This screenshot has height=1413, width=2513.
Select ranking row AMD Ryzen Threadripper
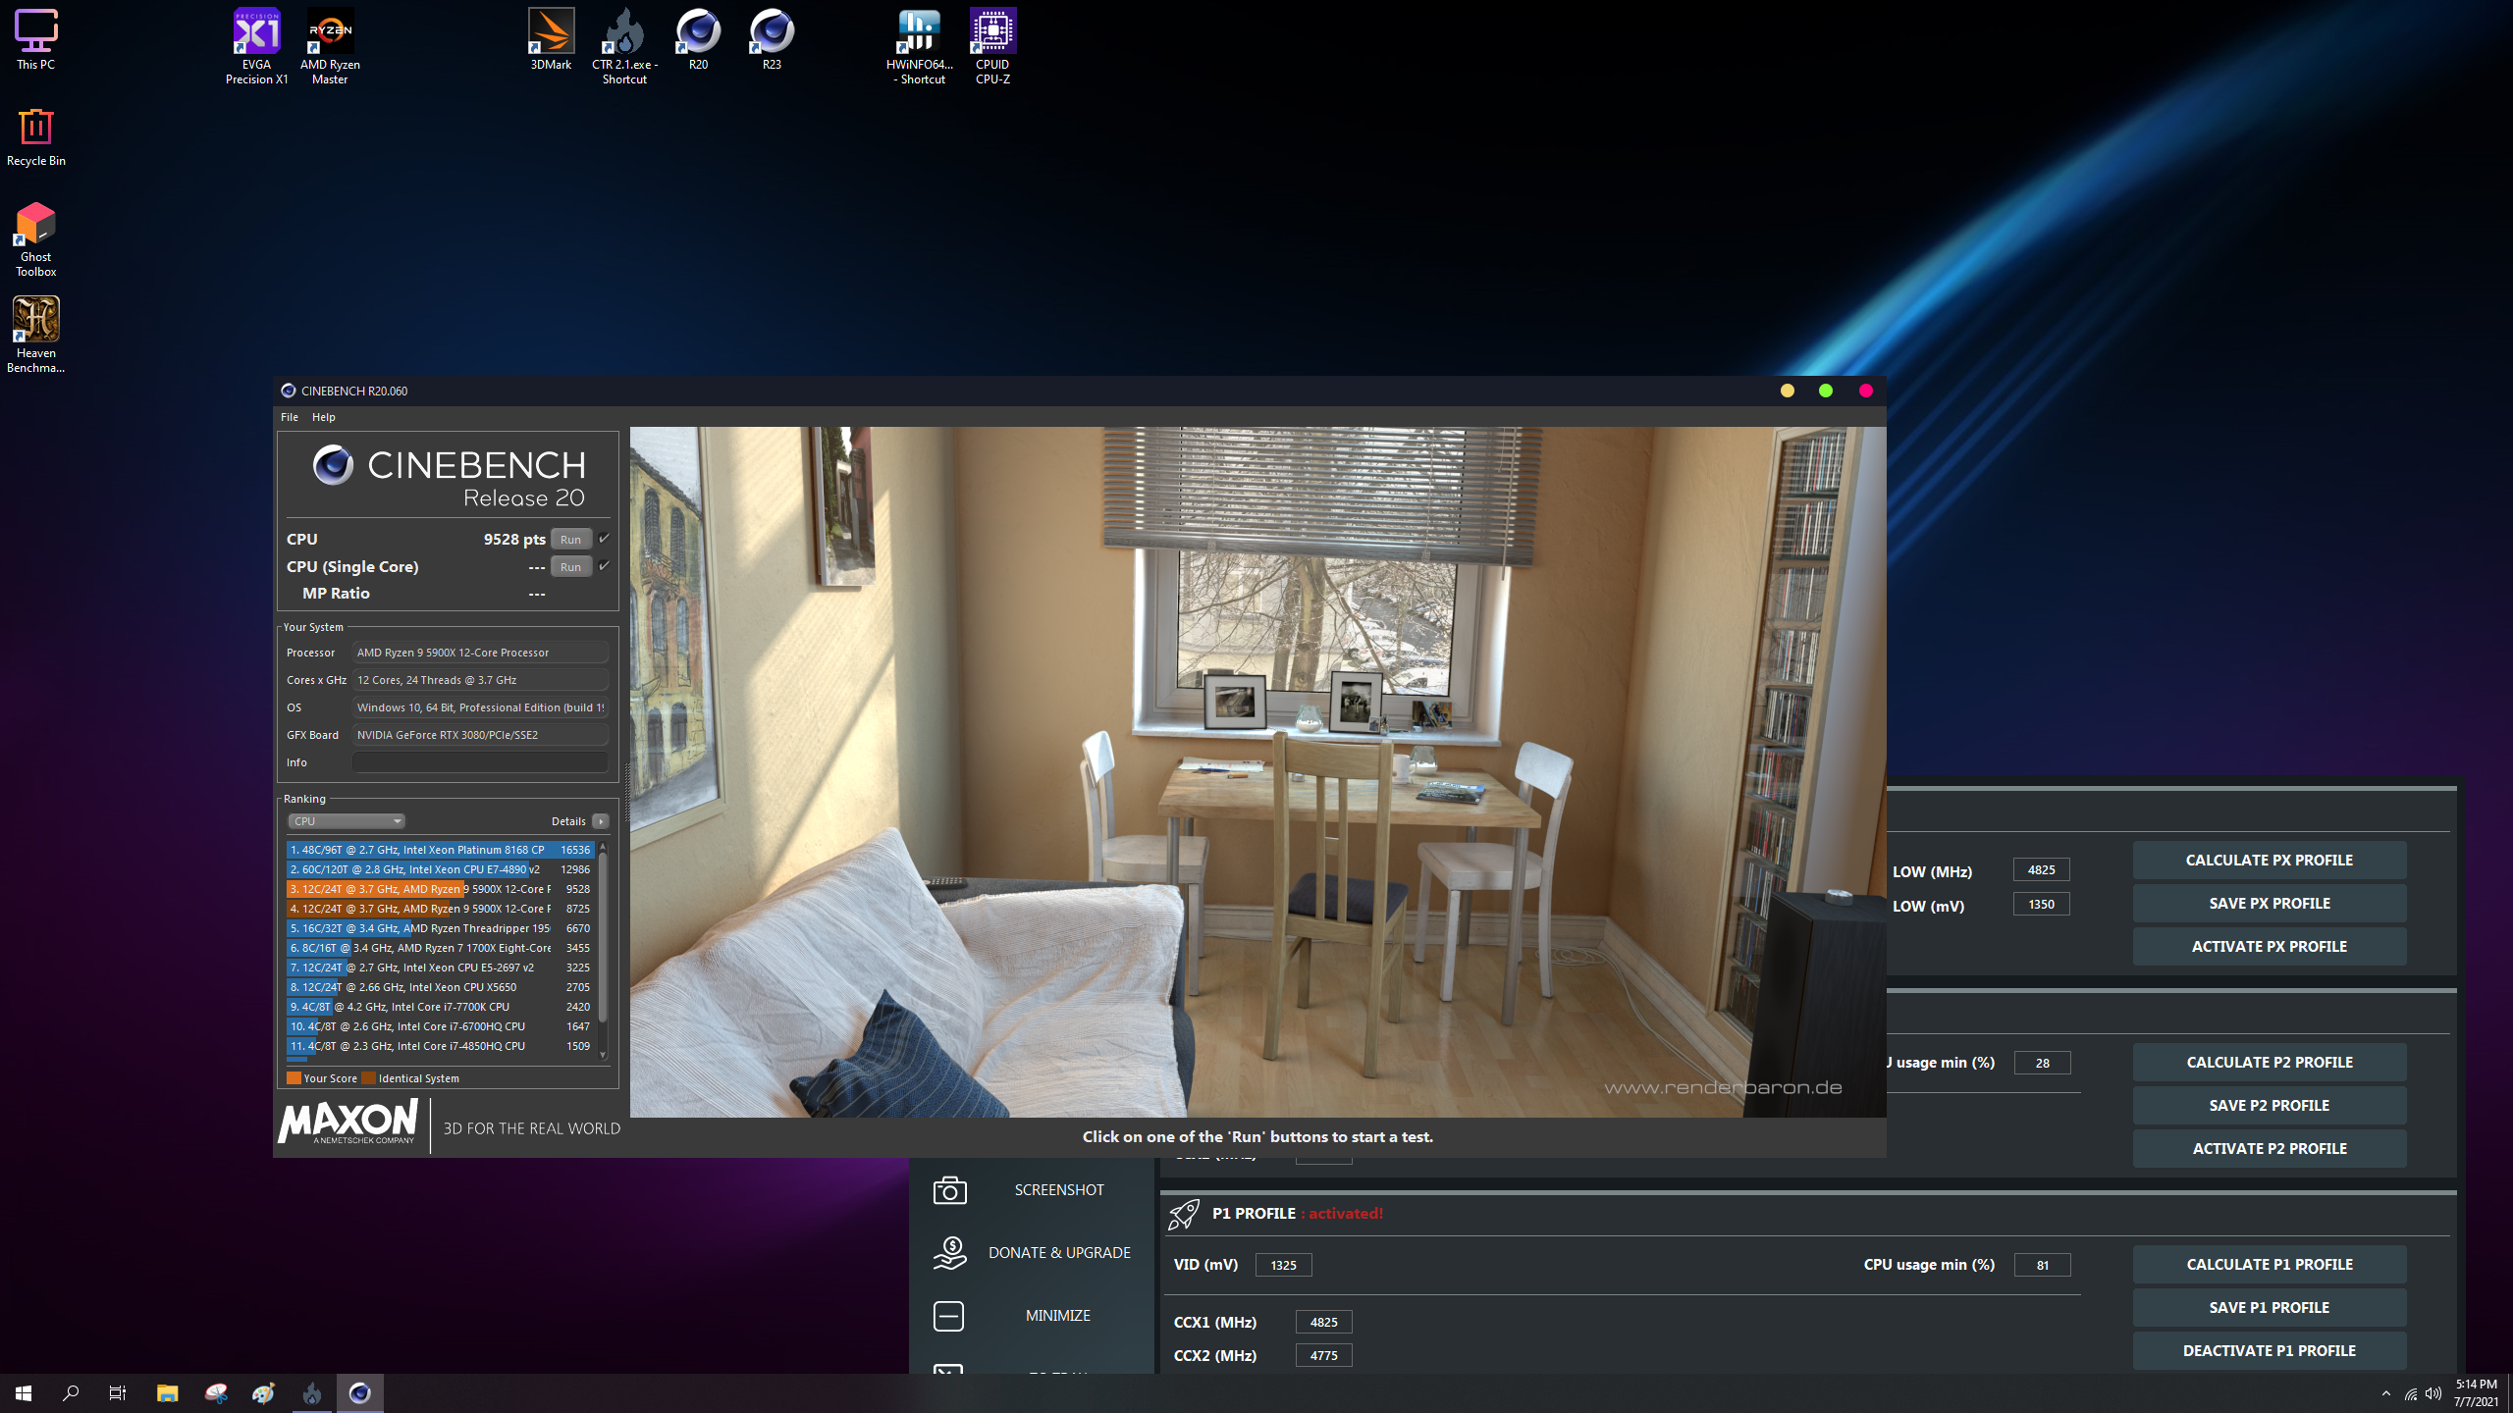pos(440,928)
